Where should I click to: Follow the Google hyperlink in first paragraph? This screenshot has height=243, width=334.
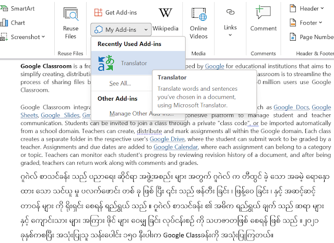(x=214, y=66)
